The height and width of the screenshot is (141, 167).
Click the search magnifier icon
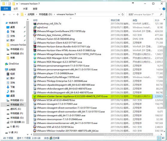161,14
